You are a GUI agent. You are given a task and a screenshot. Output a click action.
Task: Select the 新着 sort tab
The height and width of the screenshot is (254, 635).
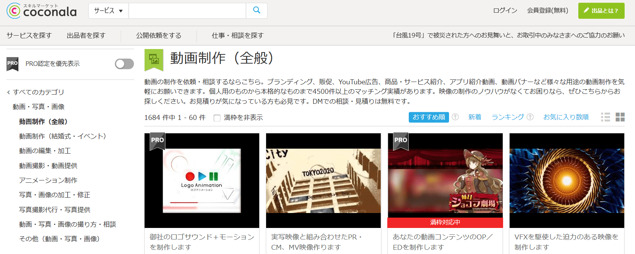pos(475,117)
